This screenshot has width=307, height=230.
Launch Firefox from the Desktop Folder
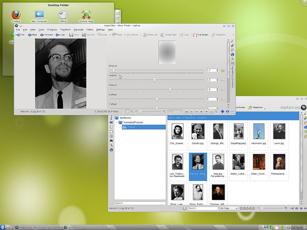(x=16, y=14)
